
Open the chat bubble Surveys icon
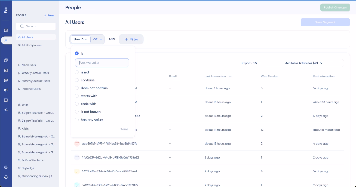6,80
